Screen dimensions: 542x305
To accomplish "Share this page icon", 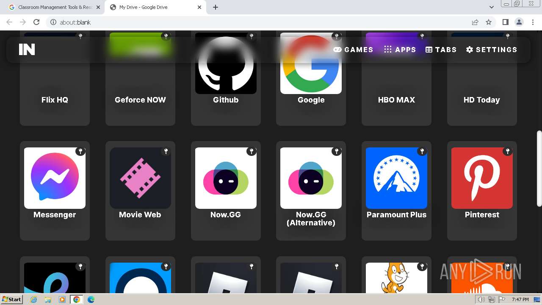I will [x=475, y=22].
